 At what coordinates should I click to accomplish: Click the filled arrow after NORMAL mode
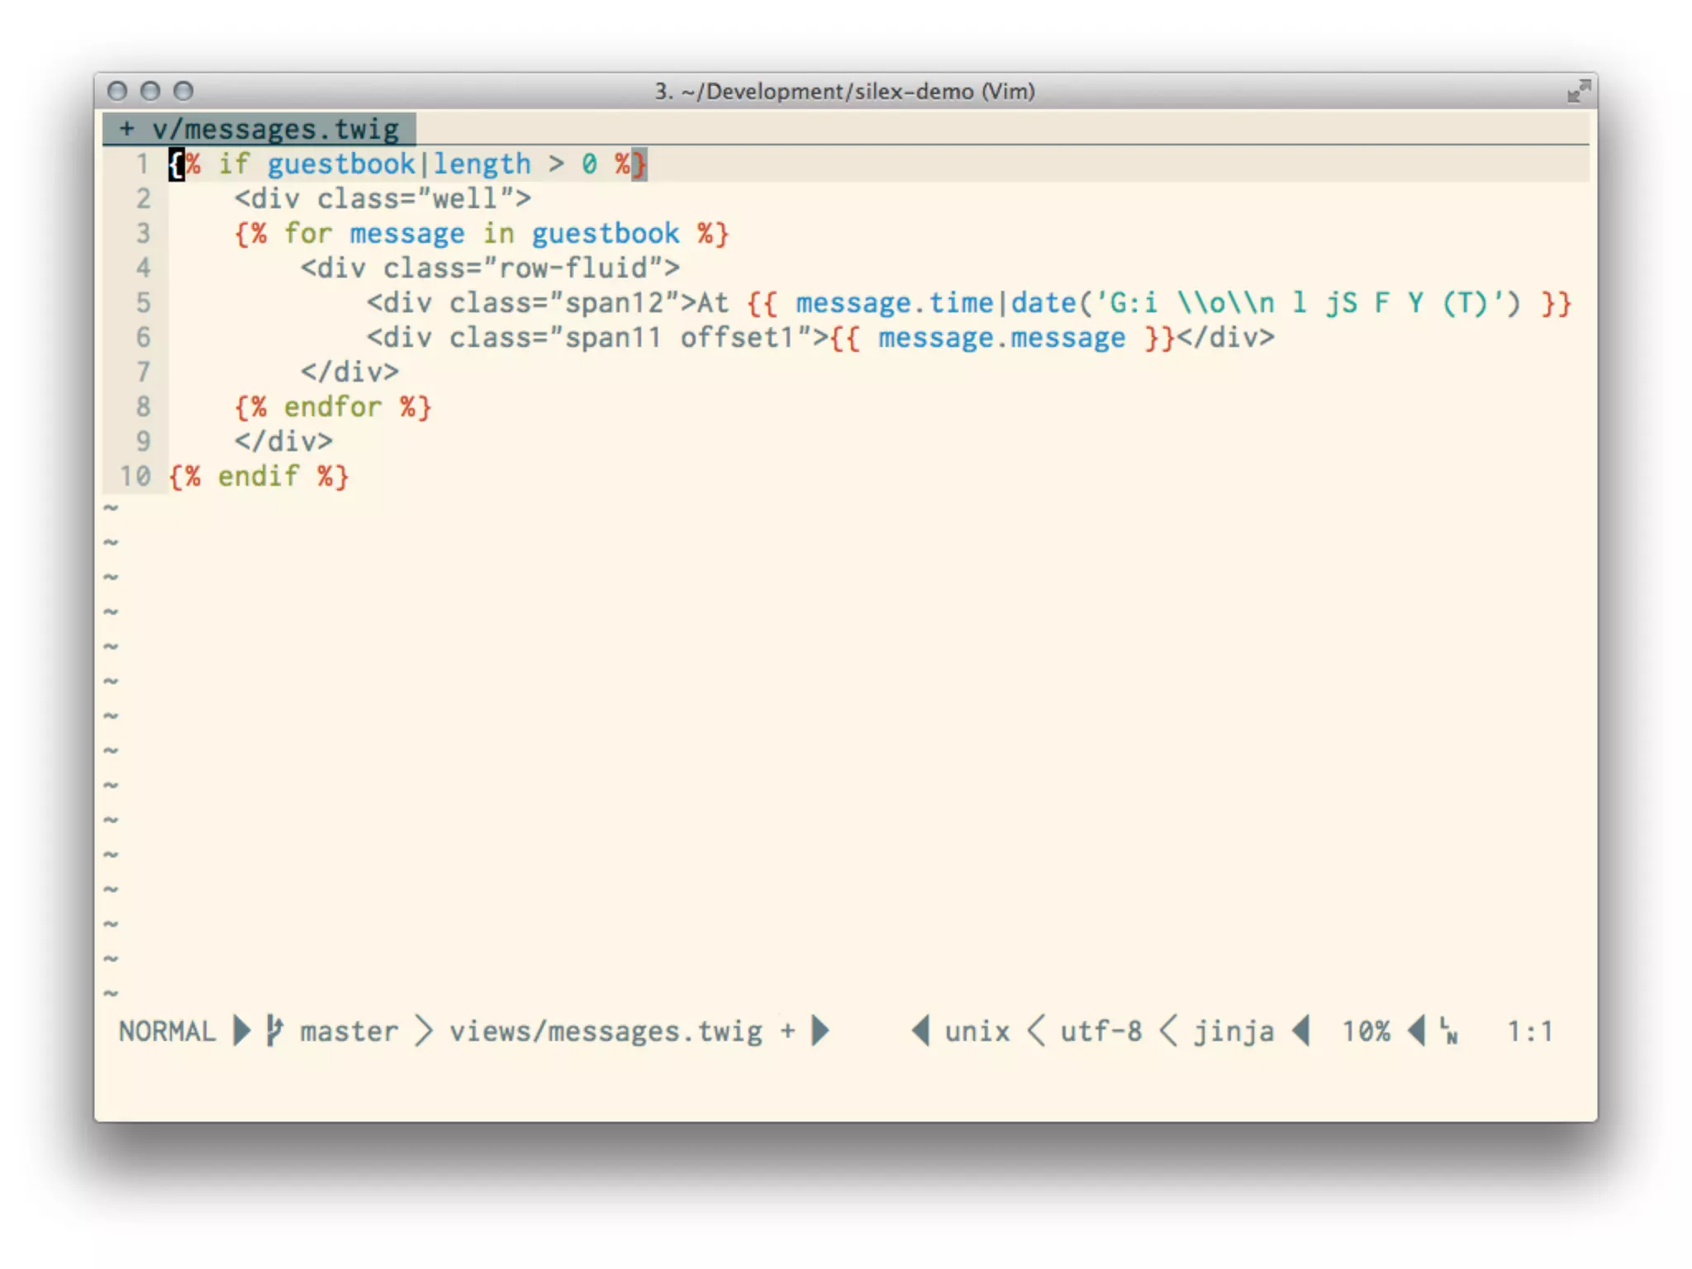point(241,1030)
